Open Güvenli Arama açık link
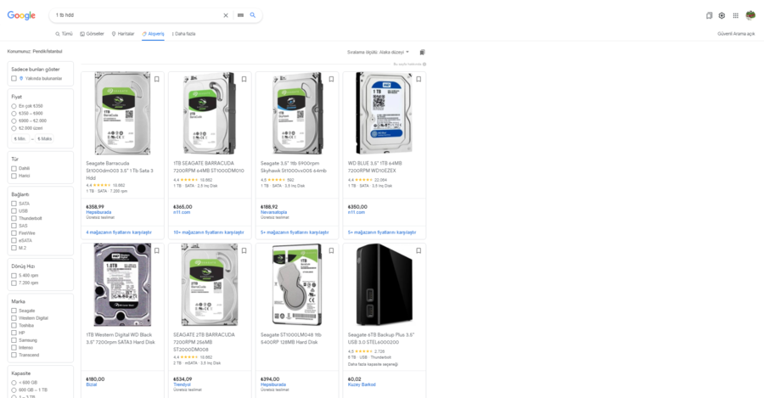The image size is (764, 398). coord(736,34)
